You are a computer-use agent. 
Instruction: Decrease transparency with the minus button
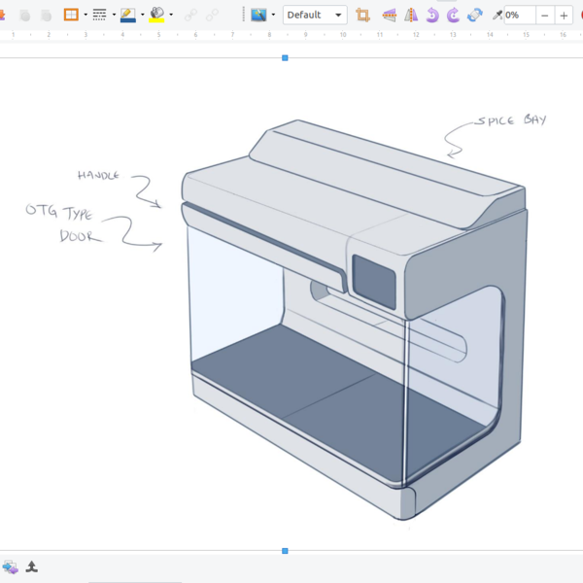pos(545,15)
